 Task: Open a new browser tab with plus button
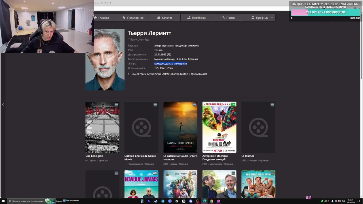pyautogui.click(x=110, y=3)
